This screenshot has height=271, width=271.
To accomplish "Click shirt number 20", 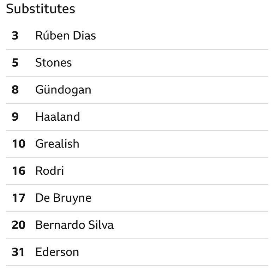I will click(x=19, y=225).
